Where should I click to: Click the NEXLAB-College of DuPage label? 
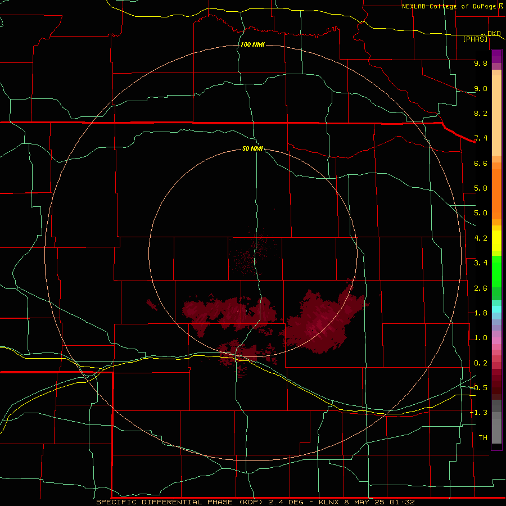449,6
